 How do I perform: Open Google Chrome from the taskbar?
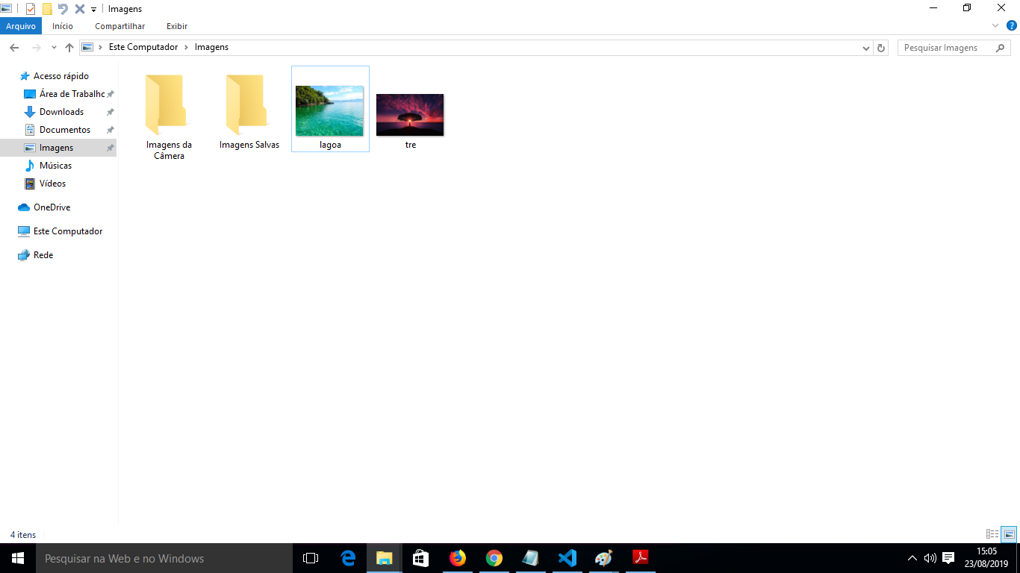pos(494,558)
